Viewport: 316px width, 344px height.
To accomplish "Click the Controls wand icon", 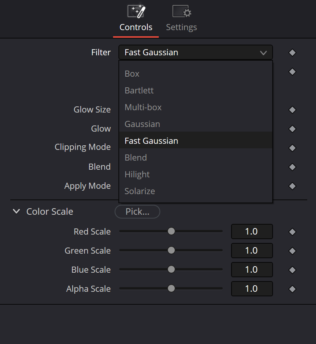I will pos(136,11).
